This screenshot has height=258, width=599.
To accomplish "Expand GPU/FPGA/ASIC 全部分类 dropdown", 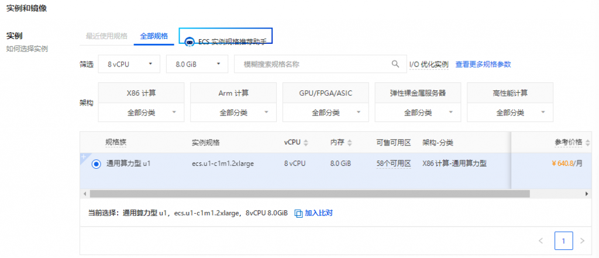I will (325, 113).
